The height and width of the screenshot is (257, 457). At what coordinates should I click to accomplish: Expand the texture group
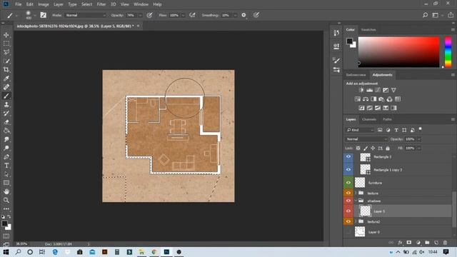click(x=356, y=193)
